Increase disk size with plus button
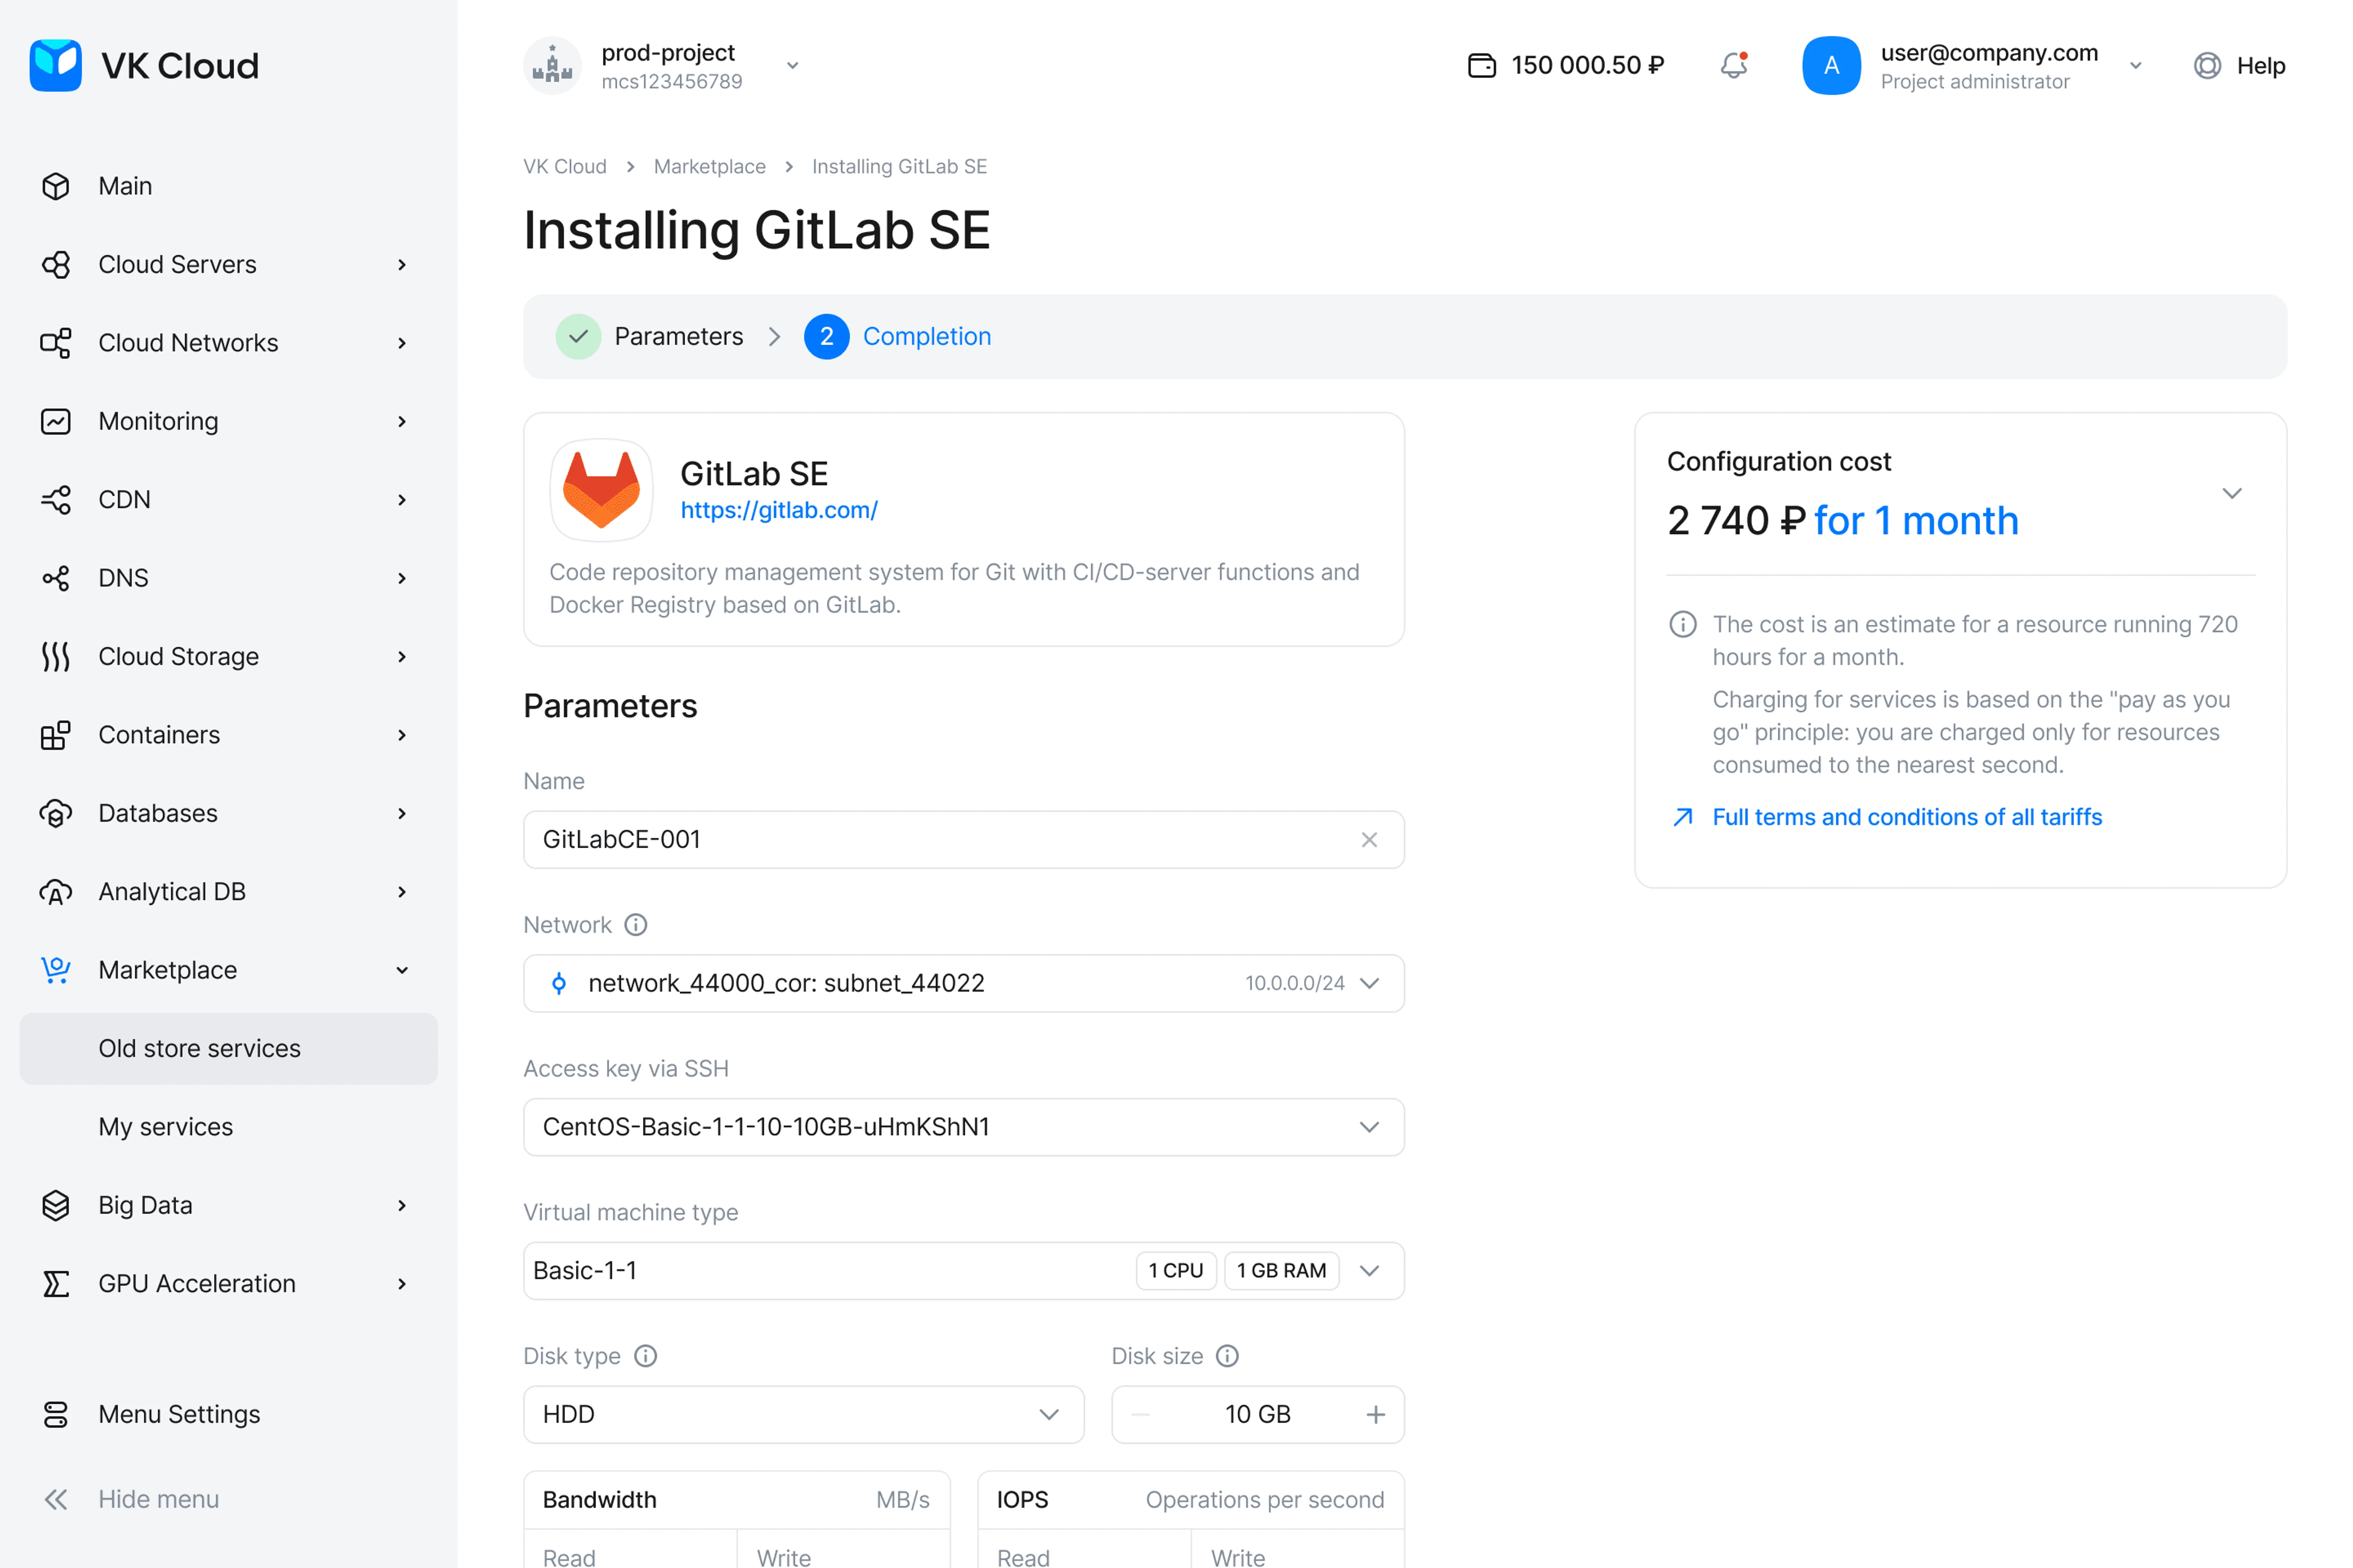Image resolution: width=2353 pixels, height=1568 pixels. click(x=1375, y=1415)
